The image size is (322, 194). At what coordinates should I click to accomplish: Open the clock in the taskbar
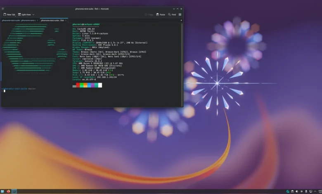coord(320,192)
